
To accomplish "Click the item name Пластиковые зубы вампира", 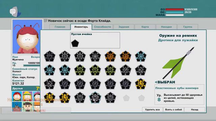I will coord(177,88).
